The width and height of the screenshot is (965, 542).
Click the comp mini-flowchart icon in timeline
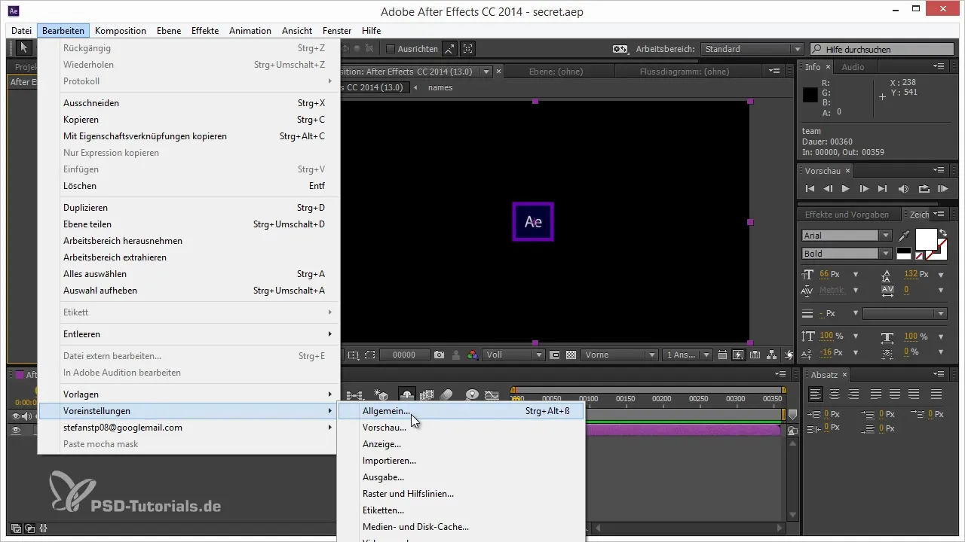[x=354, y=394]
